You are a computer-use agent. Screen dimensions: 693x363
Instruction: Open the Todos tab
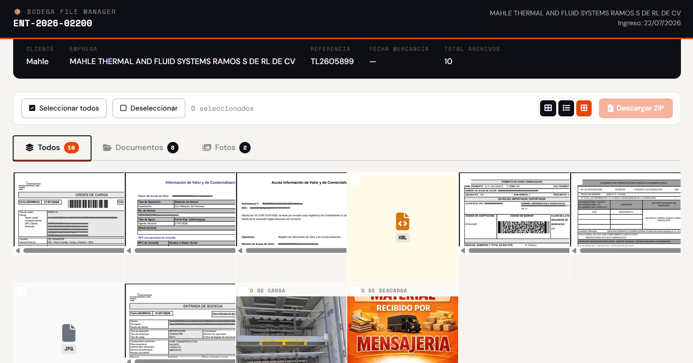tap(52, 148)
